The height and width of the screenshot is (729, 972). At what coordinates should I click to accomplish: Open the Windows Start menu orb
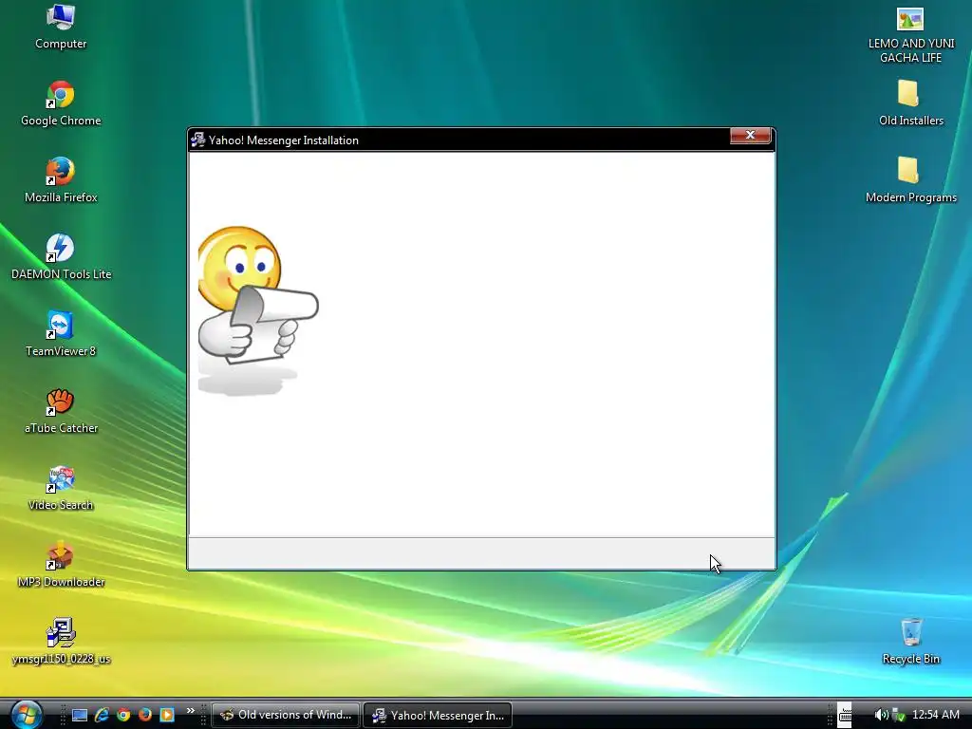(27, 714)
